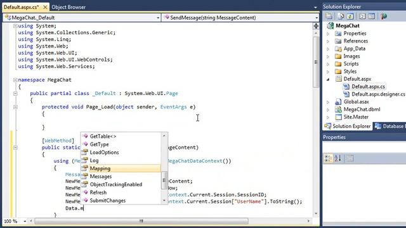Collapse the Page_Load method region
406x228 pixels.
click(15, 107)
